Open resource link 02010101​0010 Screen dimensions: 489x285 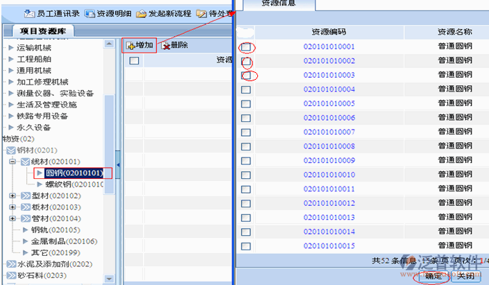point(329,175)
